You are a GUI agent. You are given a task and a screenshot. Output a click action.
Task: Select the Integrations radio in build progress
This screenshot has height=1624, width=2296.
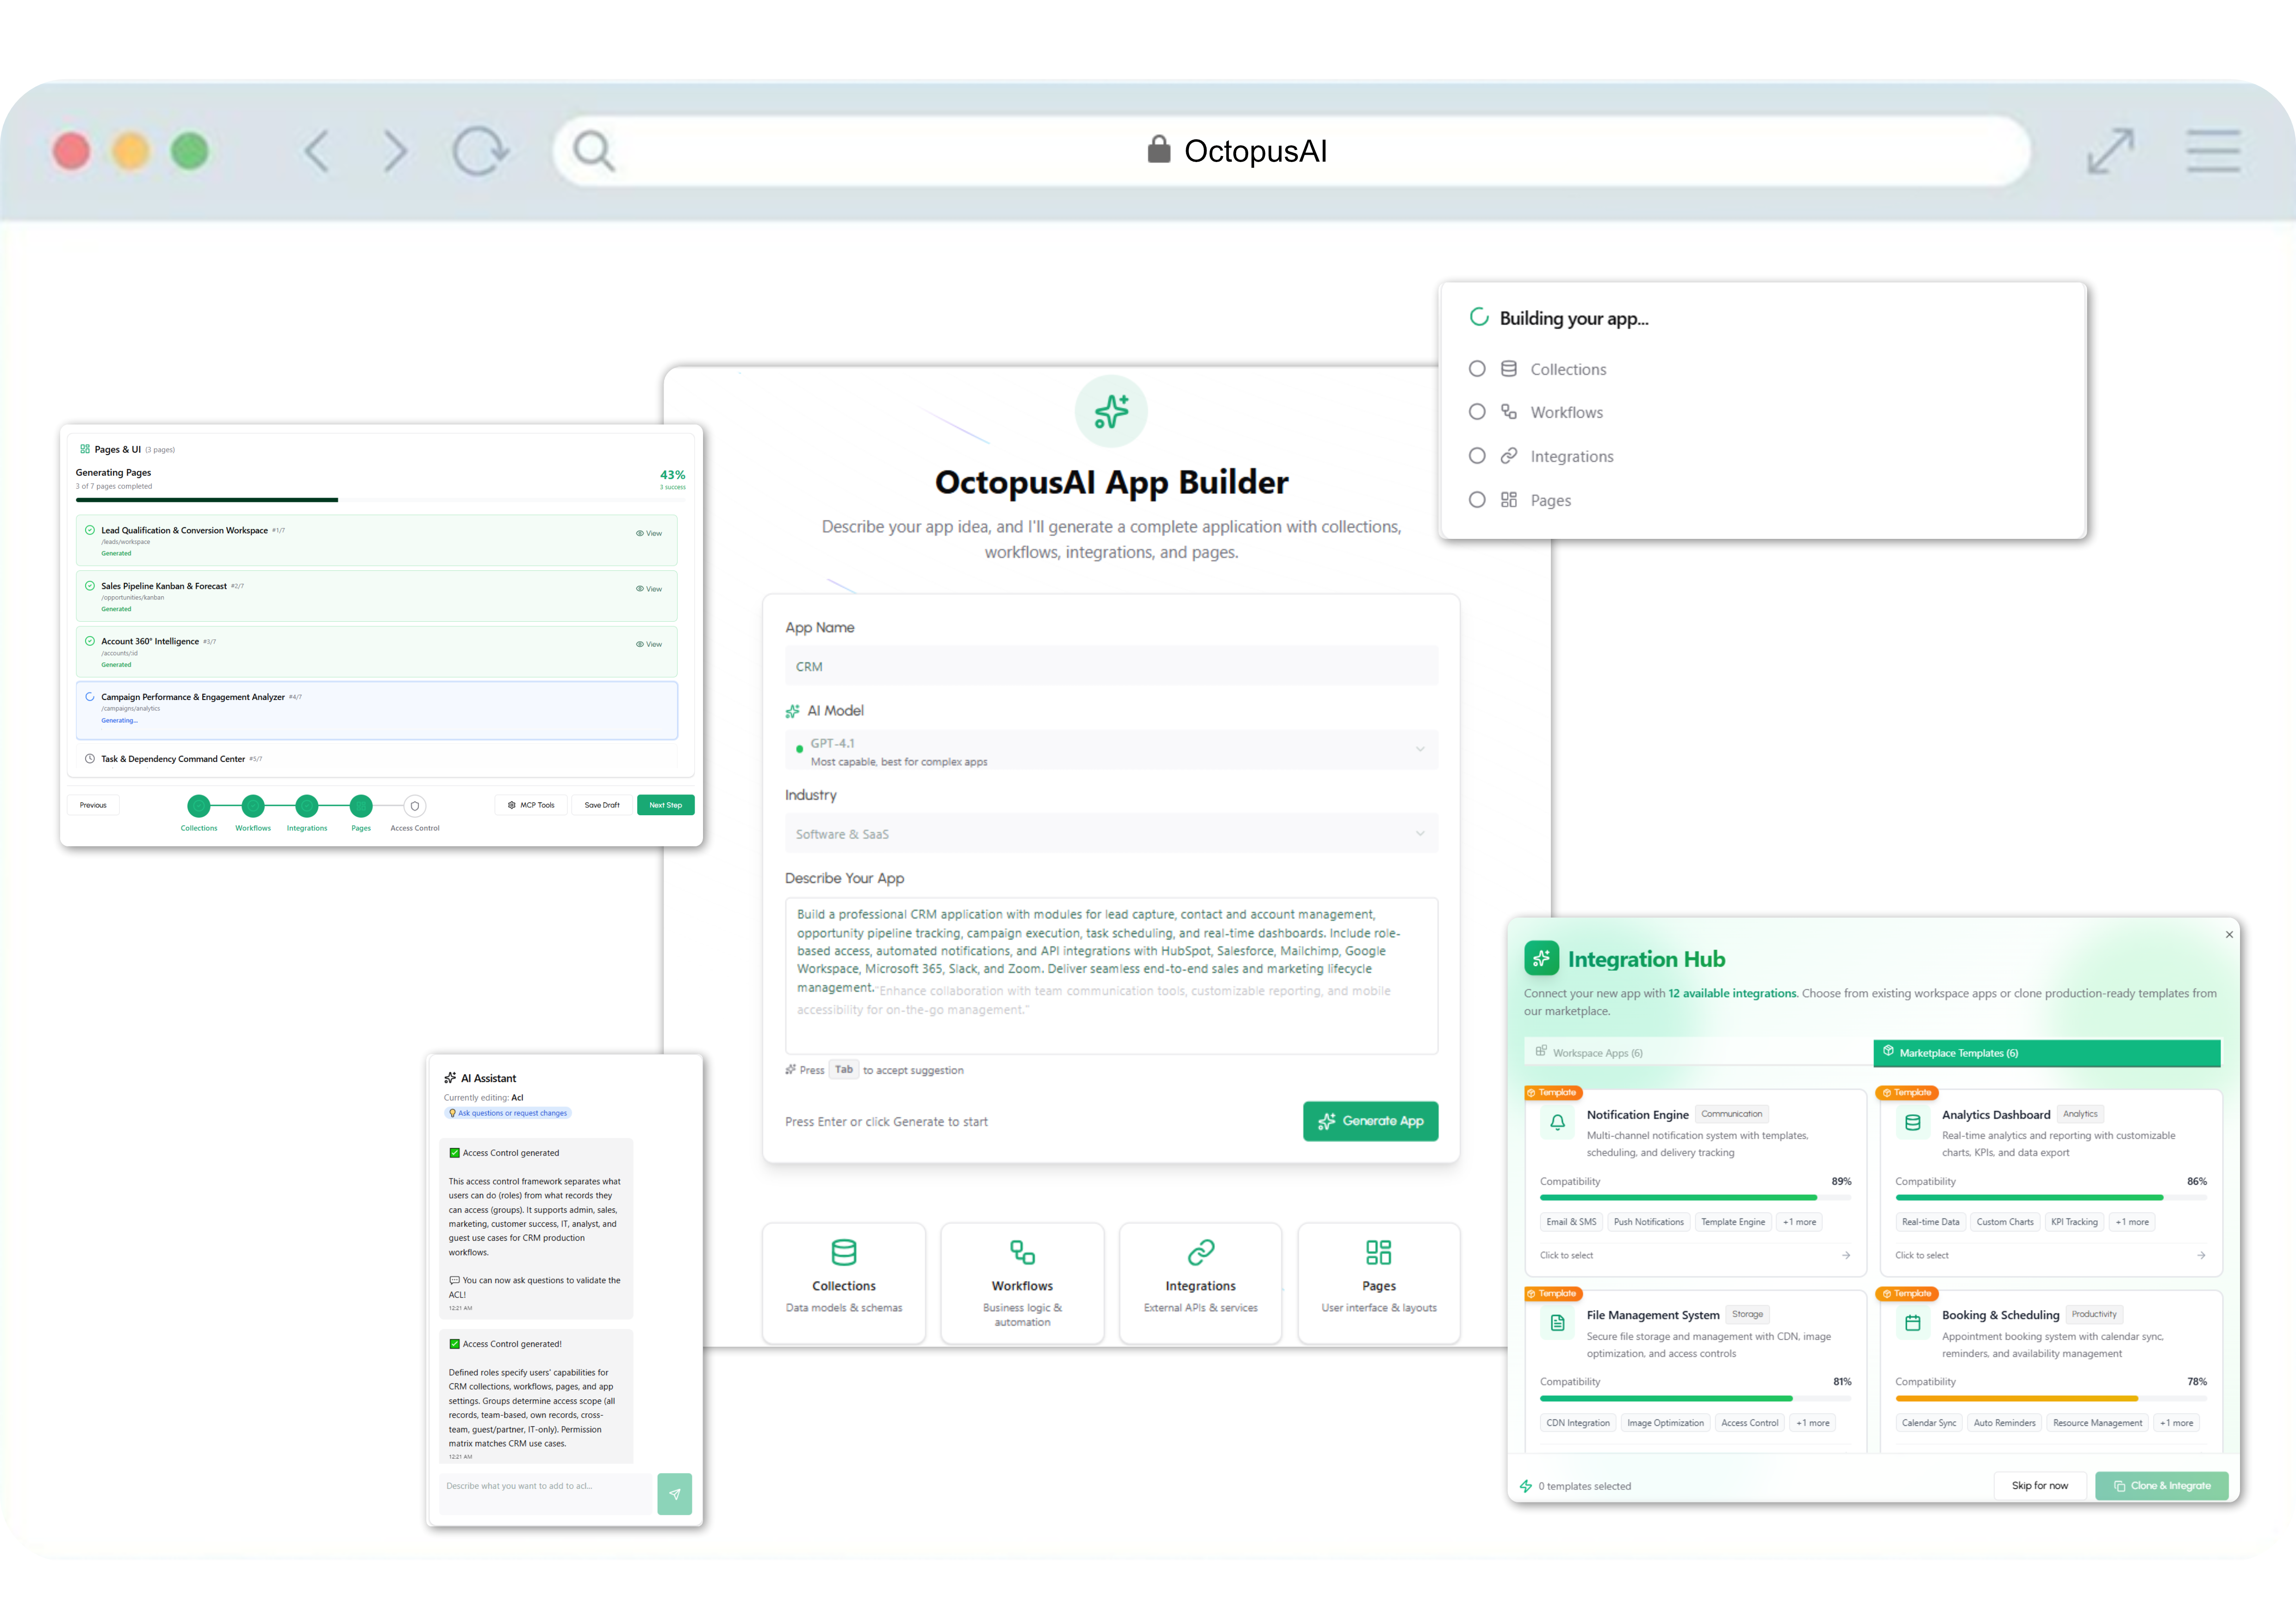1477,455
